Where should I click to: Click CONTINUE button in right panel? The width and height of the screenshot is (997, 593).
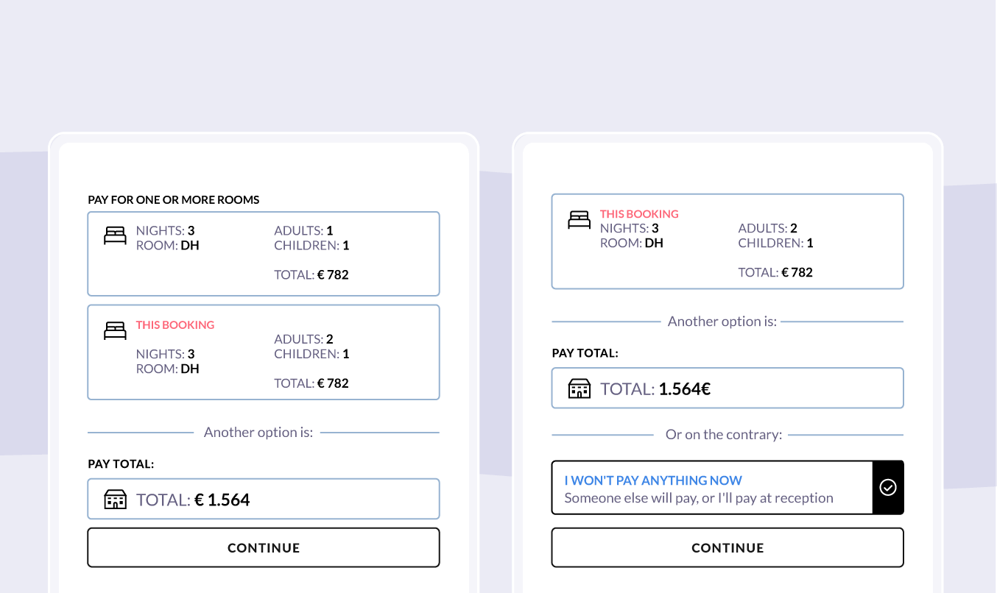[728, 547]
